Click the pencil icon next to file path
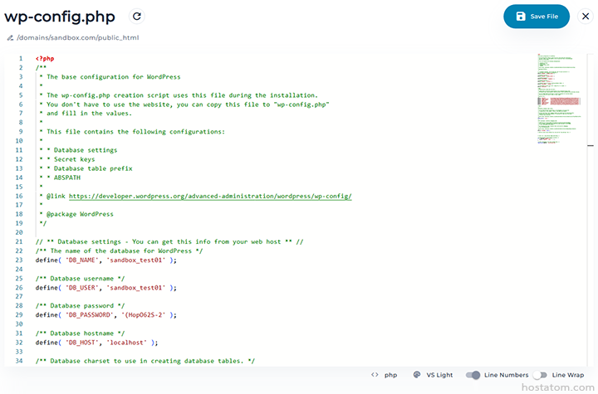 [x=10, y=37]
